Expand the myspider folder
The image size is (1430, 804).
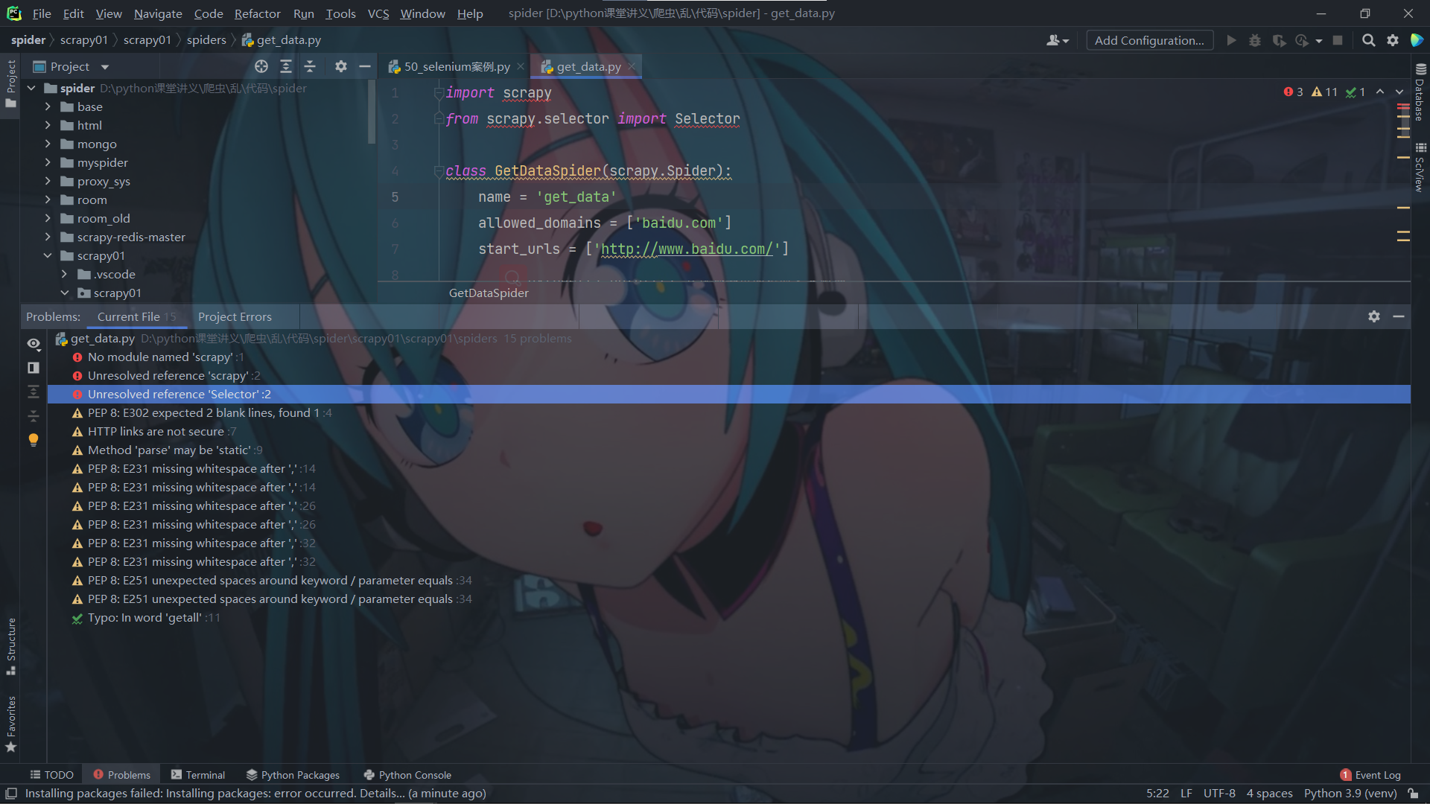pyautogui.click(x=48, y=162)
